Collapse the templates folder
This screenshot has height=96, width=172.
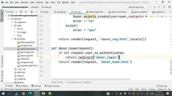coord(12,39)
